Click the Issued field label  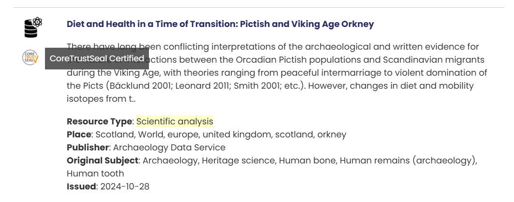coord(81,187)
